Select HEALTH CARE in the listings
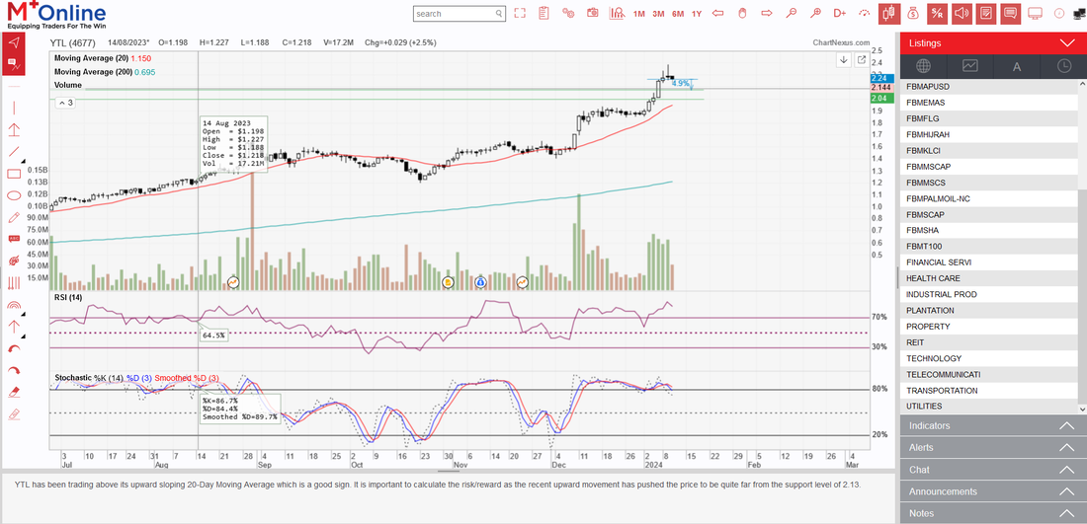This screenshot has width=1087, height=524. pos(989,278)
